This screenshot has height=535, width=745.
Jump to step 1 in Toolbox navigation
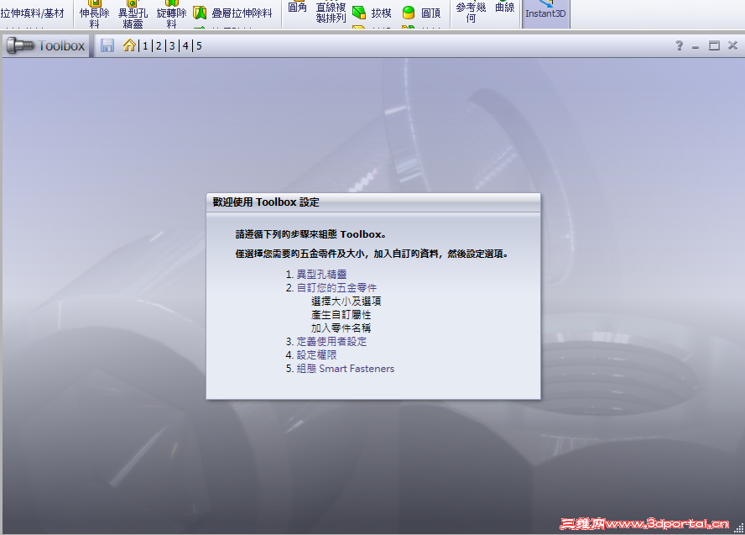pyautogui.click(x=145, y=45)
